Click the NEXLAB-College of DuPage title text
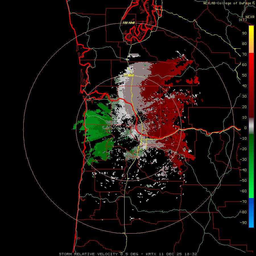 pos(229,3)
